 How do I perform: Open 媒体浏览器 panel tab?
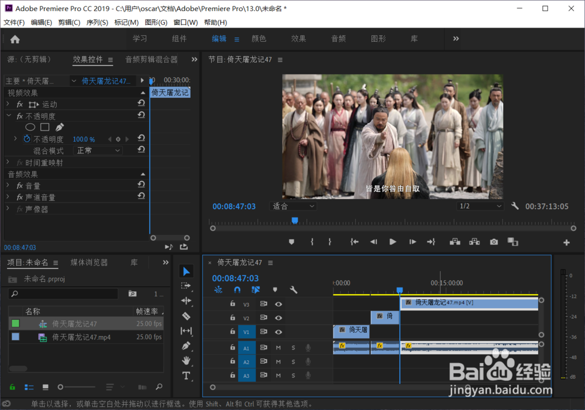coord(89,262)
